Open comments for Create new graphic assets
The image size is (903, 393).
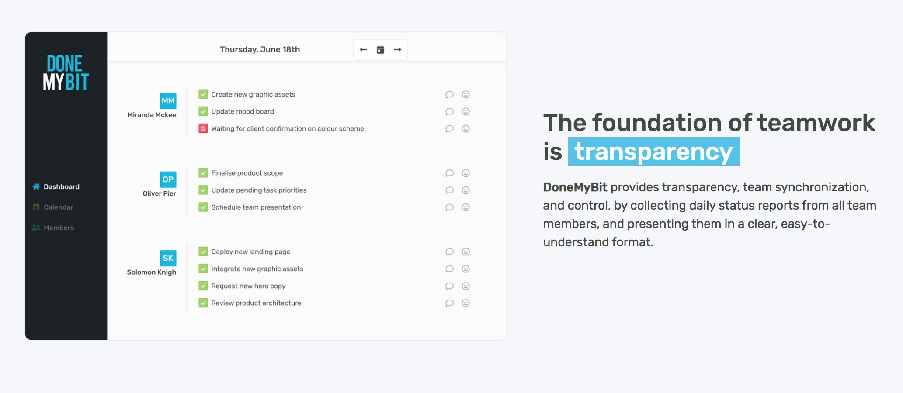click(x=449, y=94)
